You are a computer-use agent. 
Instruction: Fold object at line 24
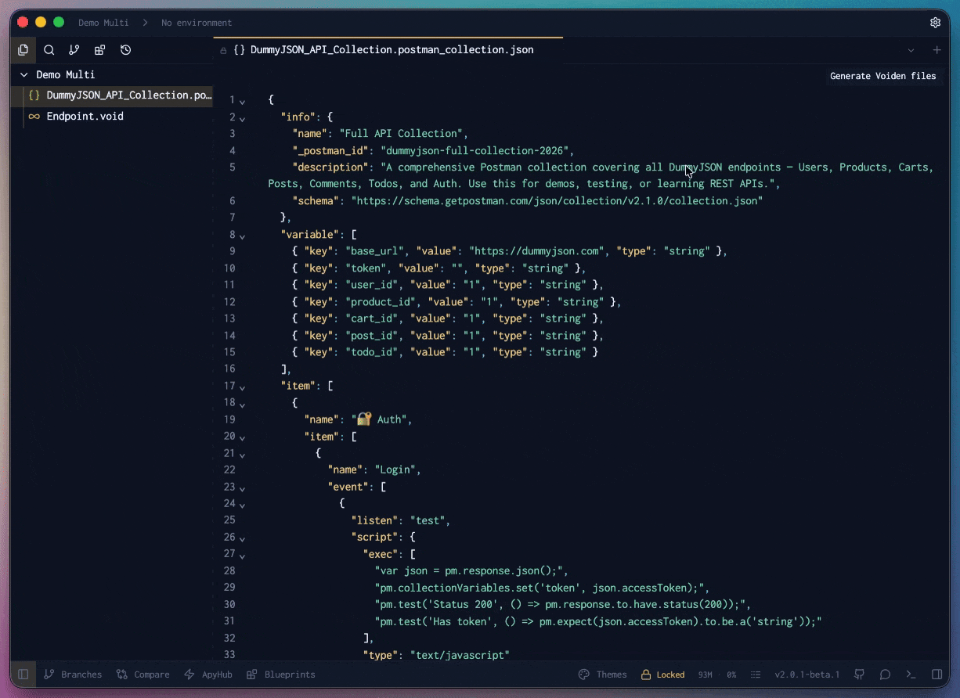242,506
